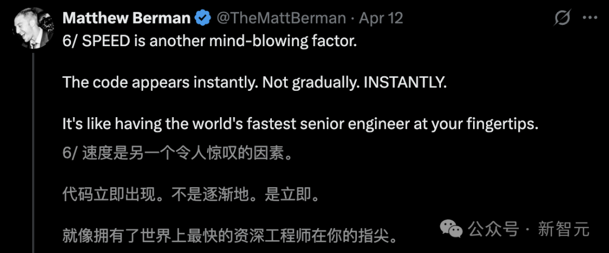Screen dimensions: 609x253
Task: Click the "world's fastest senior engineer" line
Action: click(301, 124)
